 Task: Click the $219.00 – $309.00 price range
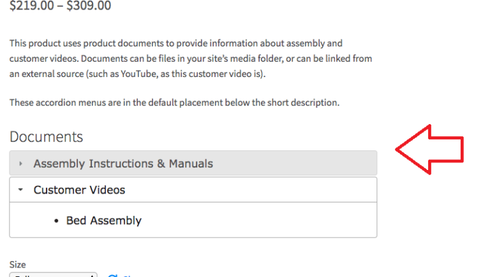60,6
